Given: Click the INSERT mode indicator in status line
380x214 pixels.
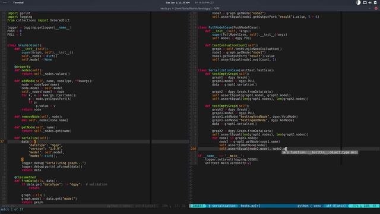Looking at the screenshot, I should 198,206.
